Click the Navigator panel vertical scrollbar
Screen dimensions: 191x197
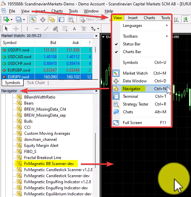(95, 150)
